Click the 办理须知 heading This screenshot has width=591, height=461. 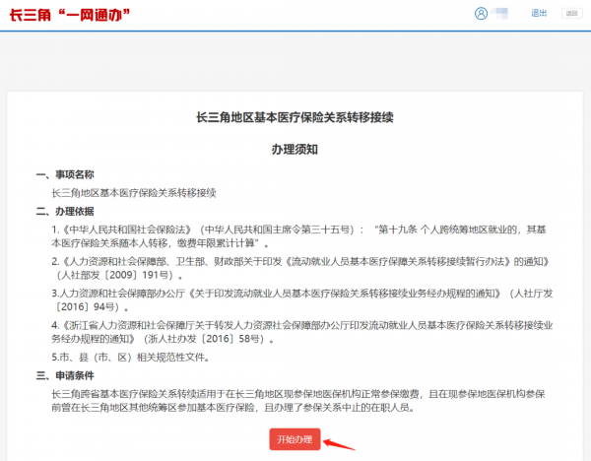coord(295,149)
